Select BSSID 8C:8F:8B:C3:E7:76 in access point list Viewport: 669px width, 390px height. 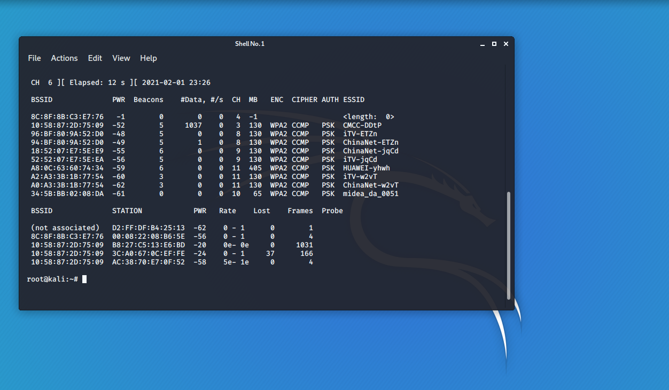67,117
